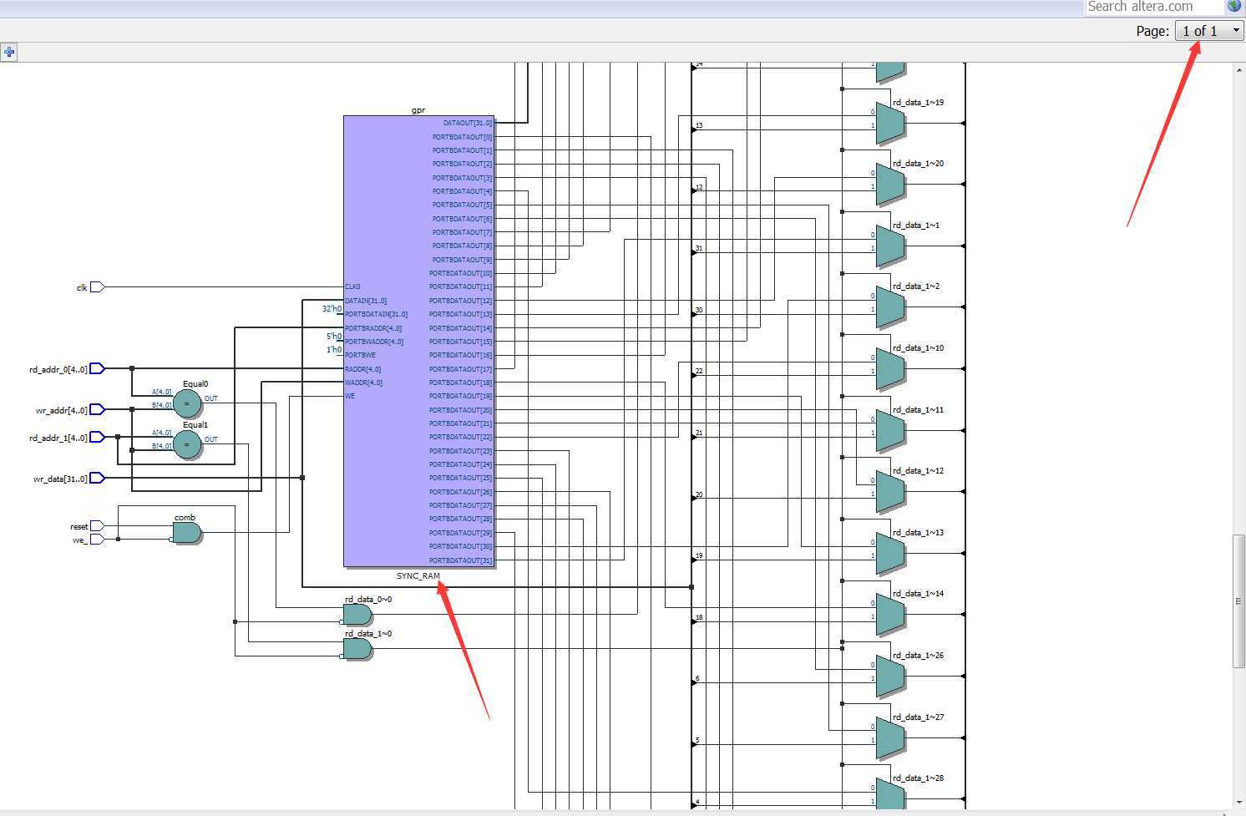Select the clk input pin symbol
This screenshot has height=816, width=1246.
tap(97, 287)
